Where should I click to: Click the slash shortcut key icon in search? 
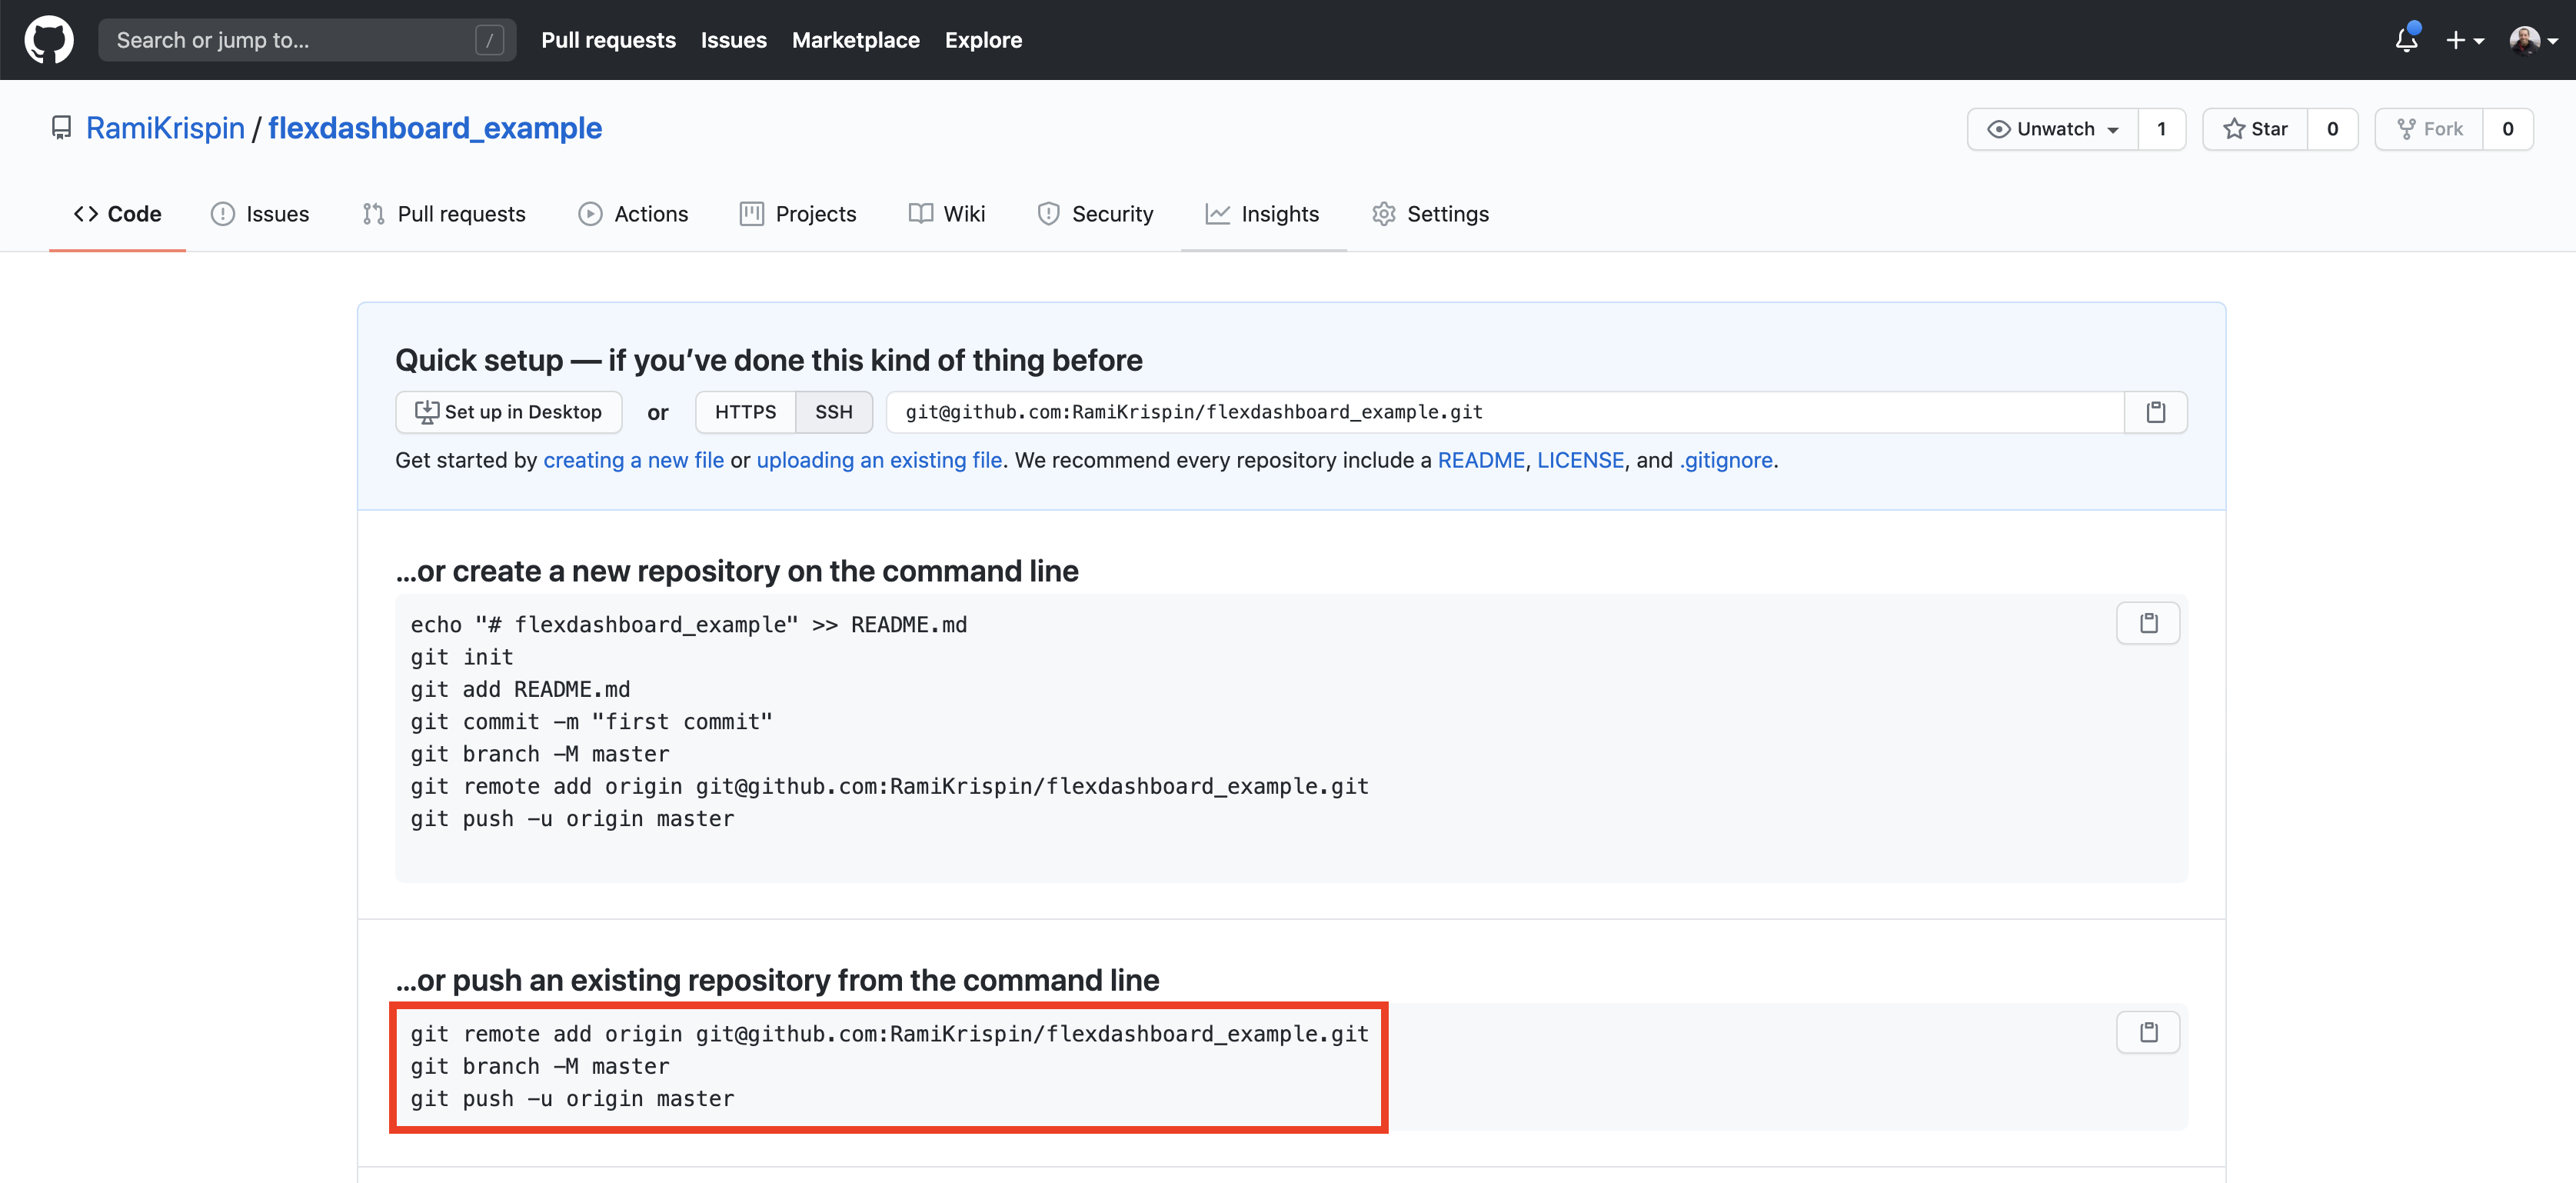click(489, 40)
